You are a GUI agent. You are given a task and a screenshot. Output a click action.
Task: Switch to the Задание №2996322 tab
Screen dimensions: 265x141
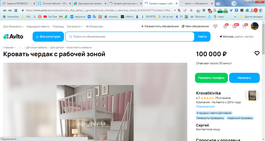point(18,3)
